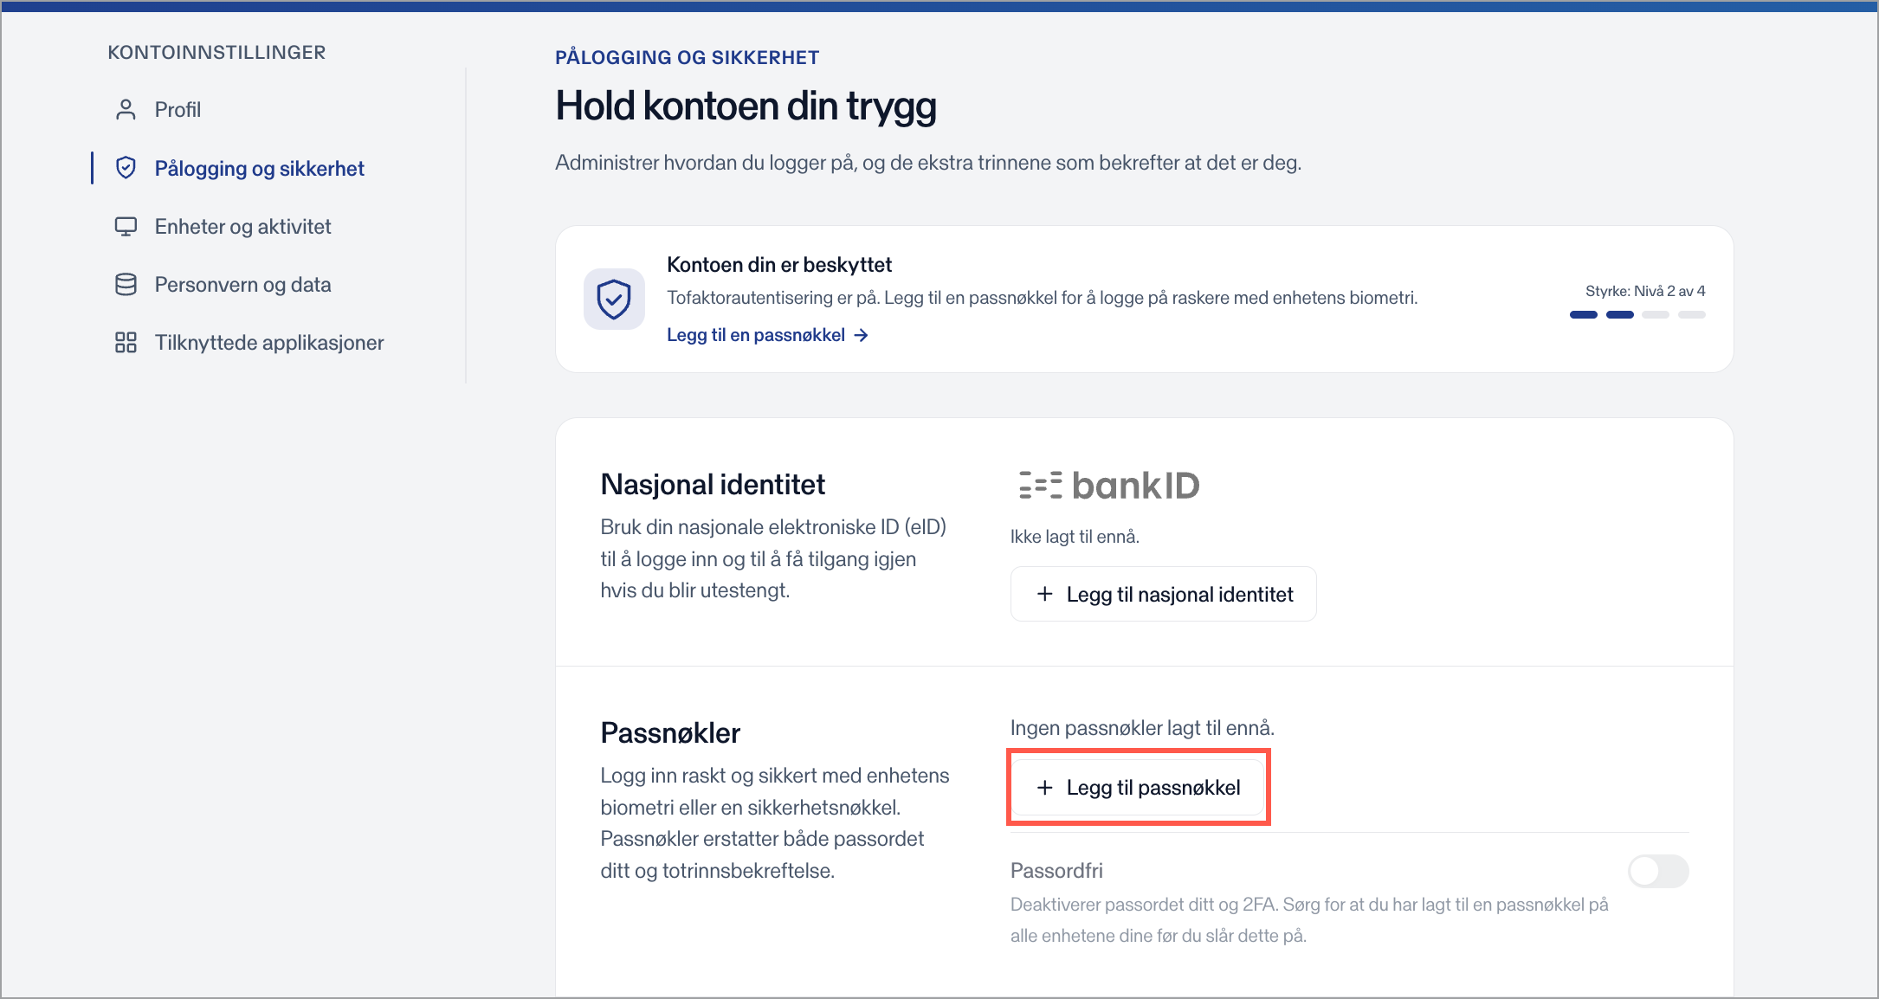
Task: Click the grid icon for Tilknyttede applikasjoner
Action: 126,343
